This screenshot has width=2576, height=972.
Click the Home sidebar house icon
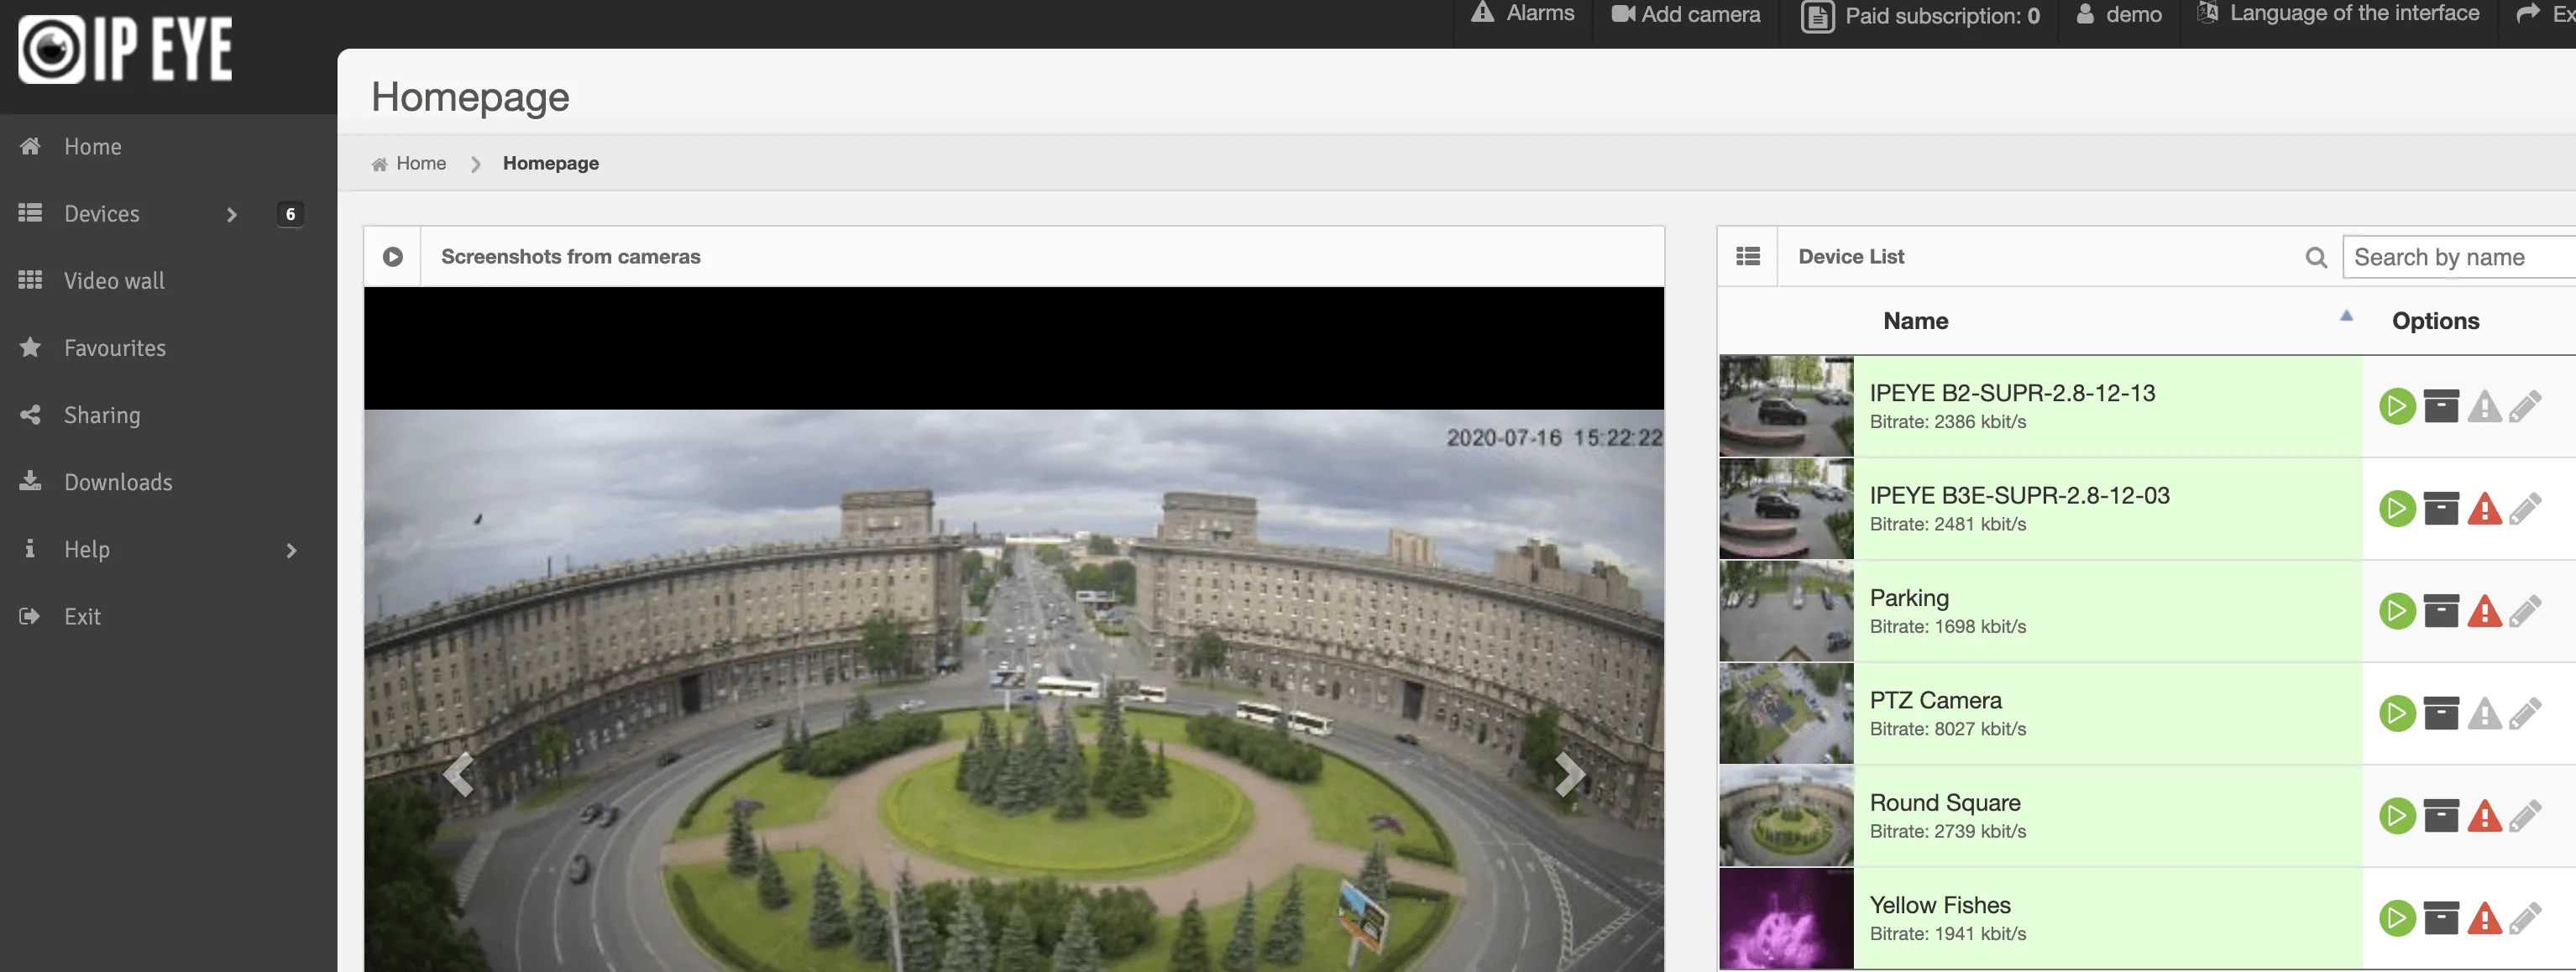30,146
